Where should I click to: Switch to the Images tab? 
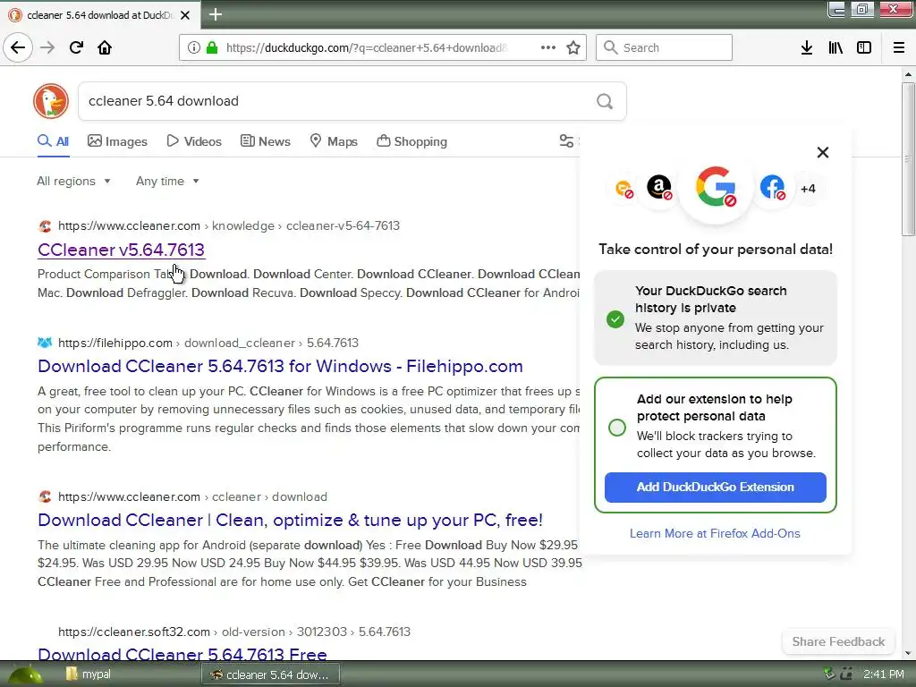pos(117,141)
